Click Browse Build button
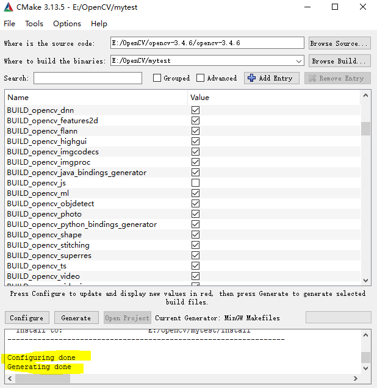 [339, 61]
